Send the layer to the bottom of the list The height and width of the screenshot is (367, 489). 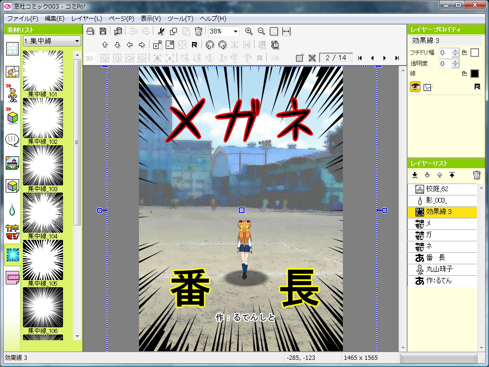(415, 175)
